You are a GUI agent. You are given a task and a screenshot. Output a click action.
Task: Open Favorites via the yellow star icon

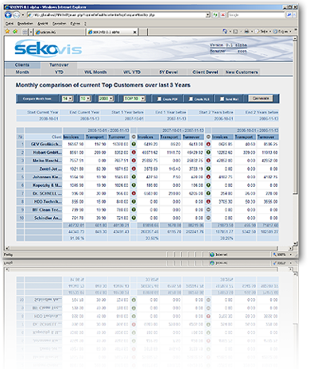pyautogui.click(x=7, y=32)
